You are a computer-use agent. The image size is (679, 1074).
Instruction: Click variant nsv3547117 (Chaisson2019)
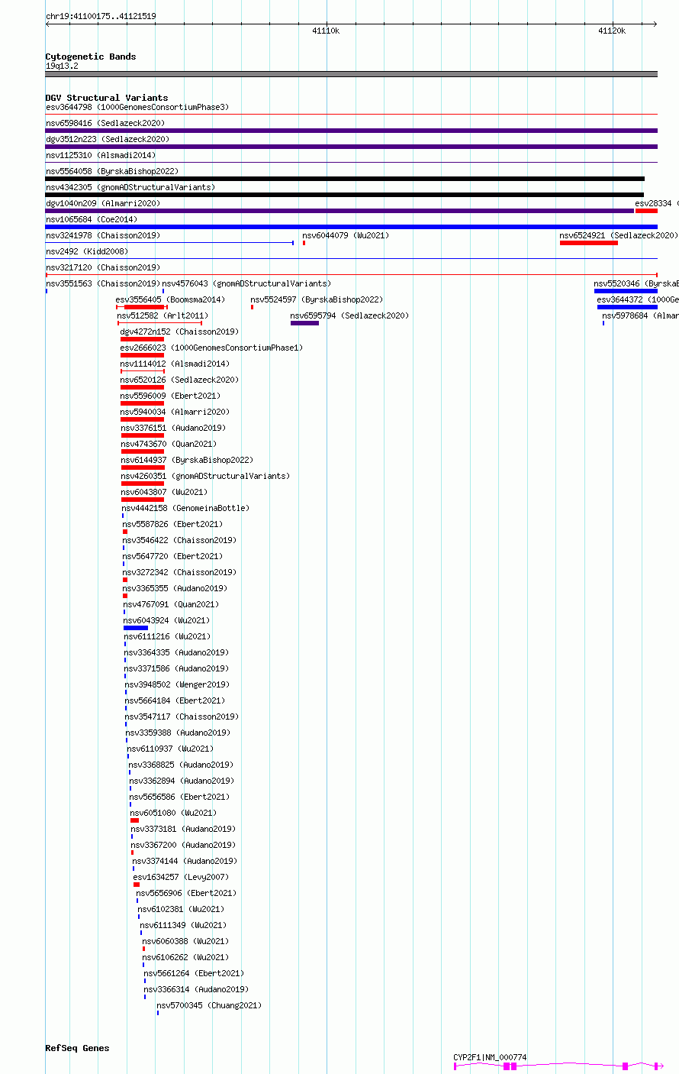point(182,717)
